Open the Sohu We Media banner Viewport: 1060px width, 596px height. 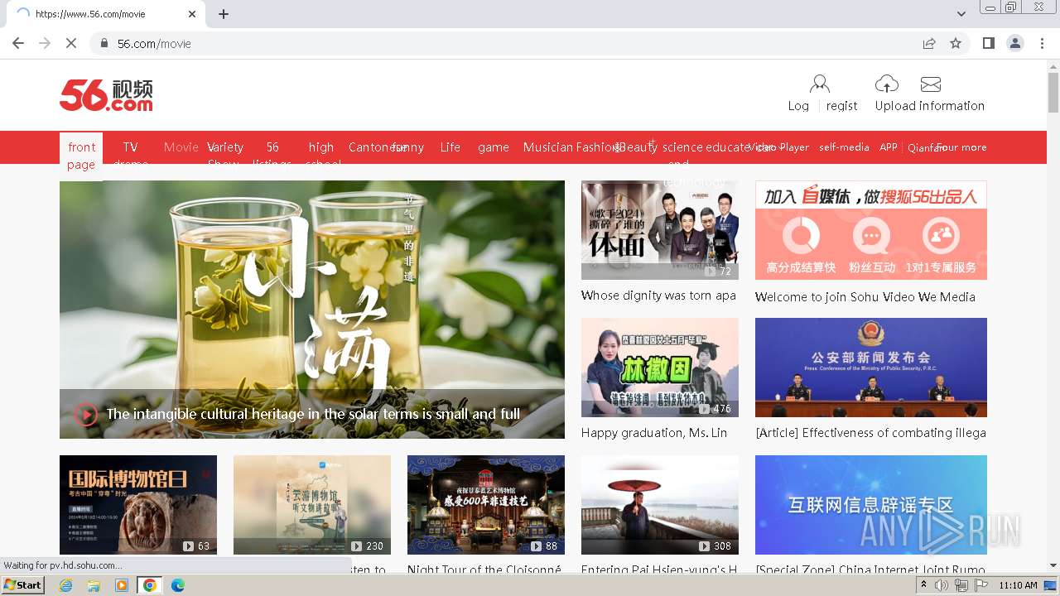(871, 230)
